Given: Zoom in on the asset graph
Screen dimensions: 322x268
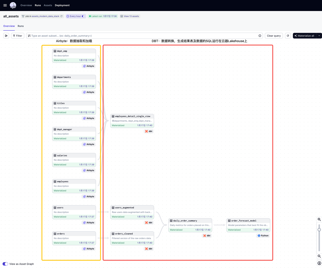Looking at the screenshot, I should tap(319, 219).
